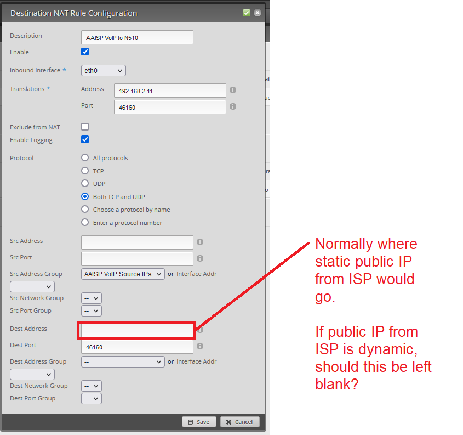
Task: Click the green check icon in title bar
Action: 247,13
